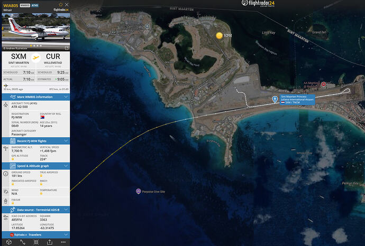Image resolution: width=365 pixels, height=246 pixels.
Task: Click the sun weather icon on map
Action: click(219, 35)
